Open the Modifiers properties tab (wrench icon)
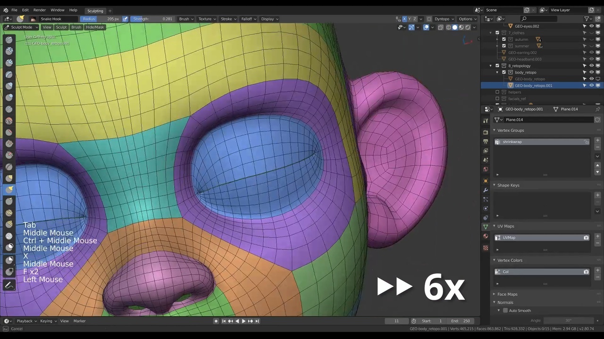This screenshot has height=339, width=604. (x=486, y=190)
